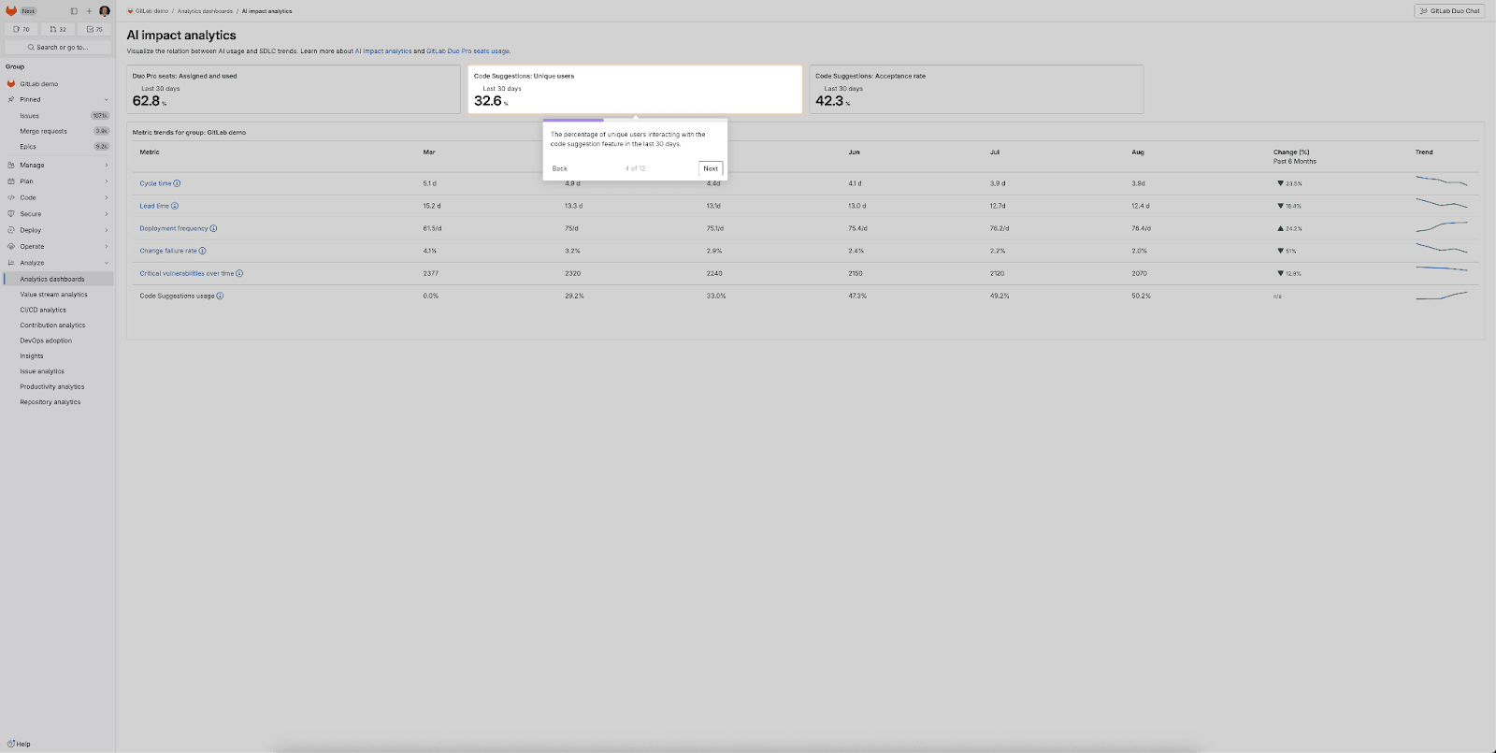Viewport: 1496px width, 753px height.
Task: Open to-do list counter showing 75
Action: pyautogui.click(x=94, y=29)
